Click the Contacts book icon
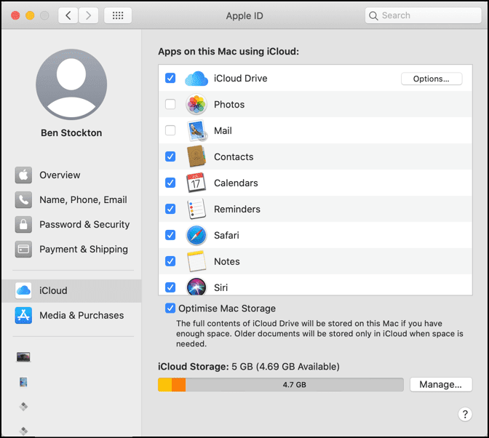Screen dimensions: 489x438 [196, 156]
